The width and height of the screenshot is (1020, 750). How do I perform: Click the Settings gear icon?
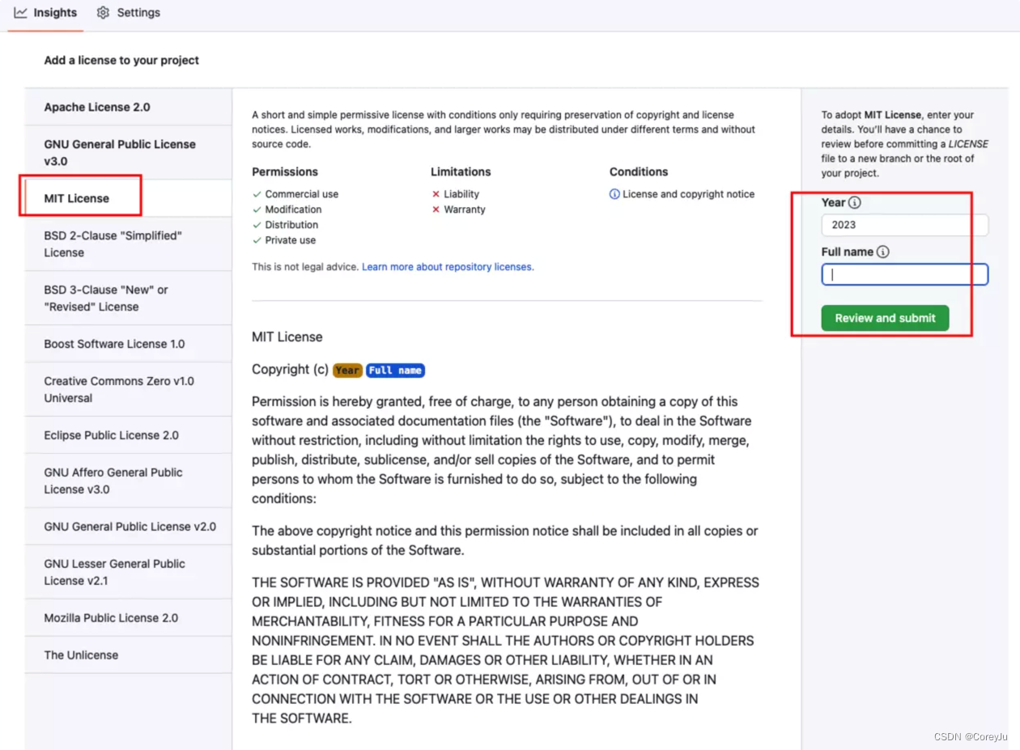103,13
